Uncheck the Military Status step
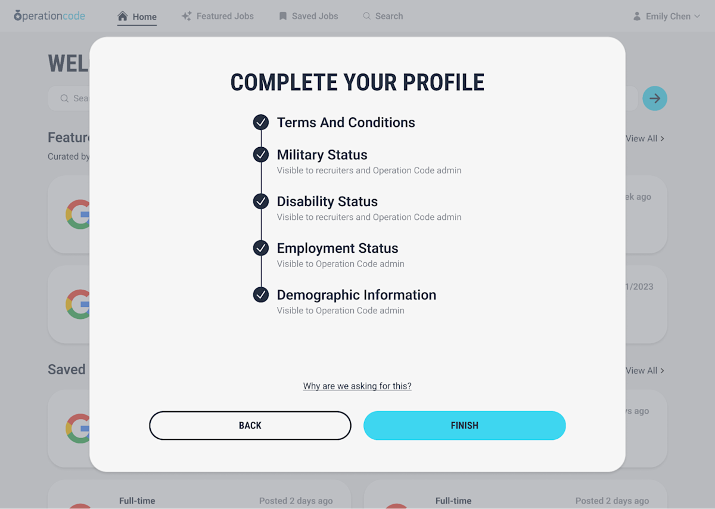715x509 pixels. coord(260,154)
